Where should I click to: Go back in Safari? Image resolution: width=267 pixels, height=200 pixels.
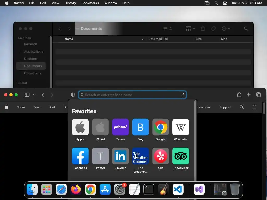click(x=43, y=95)
